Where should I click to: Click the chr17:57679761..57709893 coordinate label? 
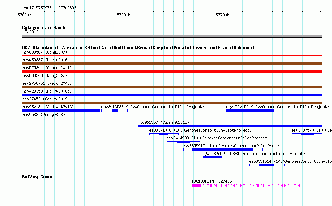pyautogui.click(x=49, y=8)
